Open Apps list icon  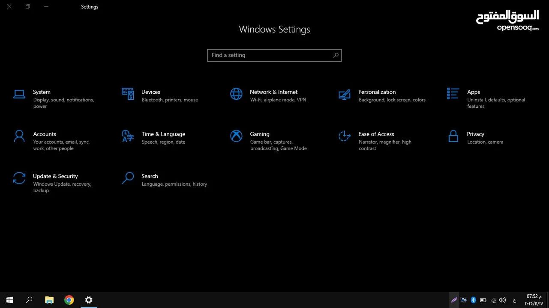coord(453,93)
